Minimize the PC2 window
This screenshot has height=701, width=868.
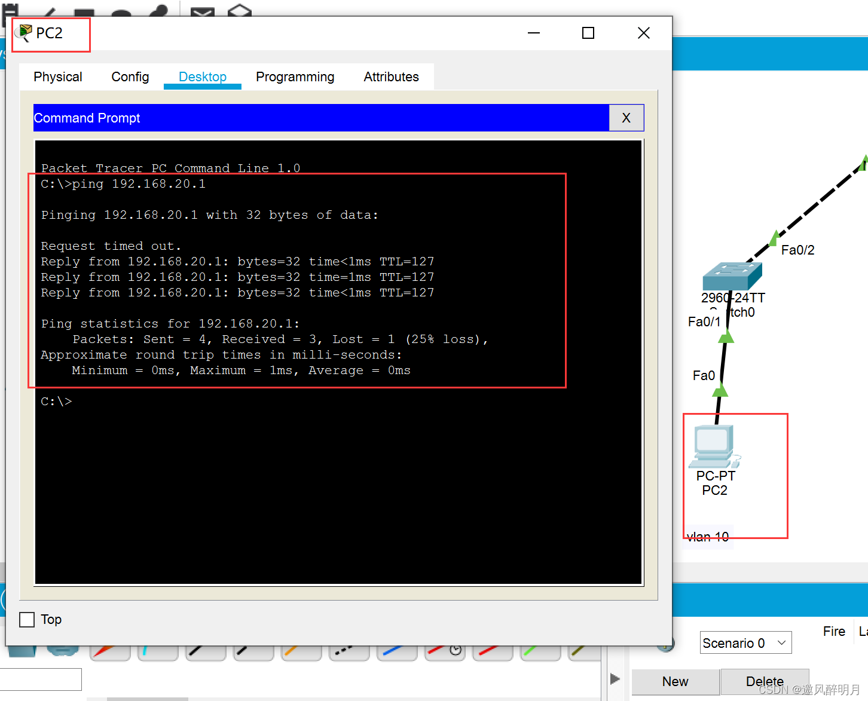534,33
